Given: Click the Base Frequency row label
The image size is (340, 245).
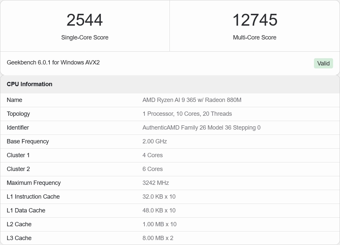Looking at the screenshot, I should click(x=28, y=141).
